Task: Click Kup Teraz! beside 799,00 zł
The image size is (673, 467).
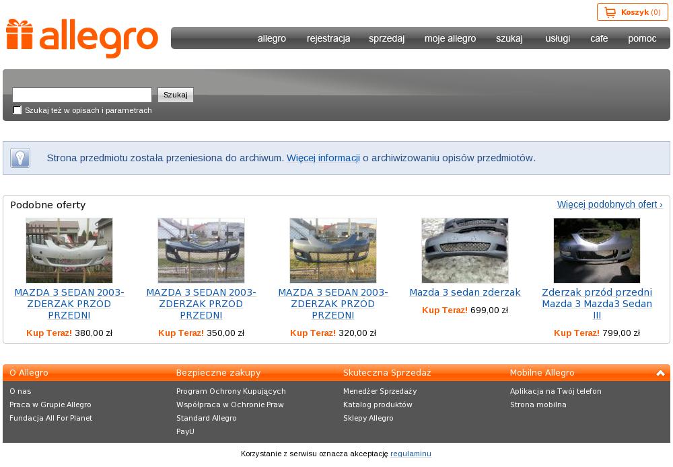Action: click(x=577, y=333)
